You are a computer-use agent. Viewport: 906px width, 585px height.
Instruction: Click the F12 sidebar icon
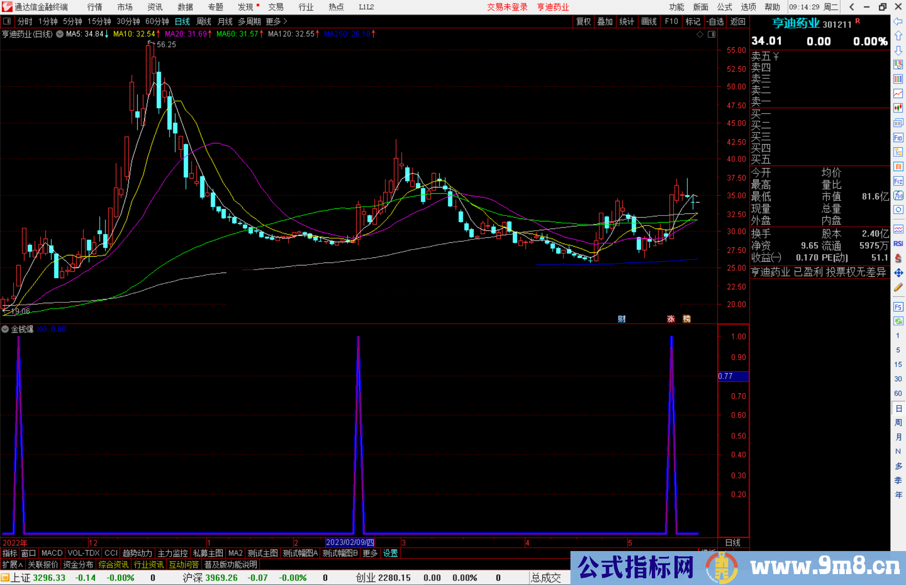coord(898,181)
